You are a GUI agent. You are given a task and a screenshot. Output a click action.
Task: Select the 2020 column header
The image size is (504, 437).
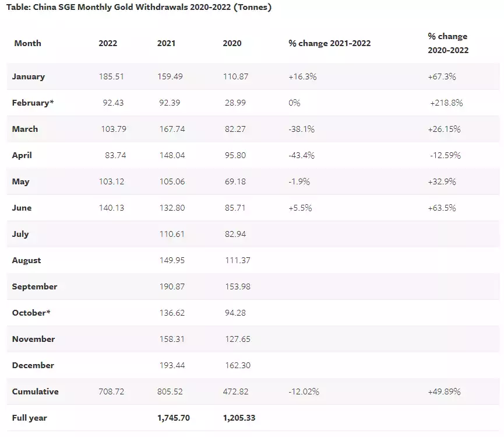tap(232, 44)
